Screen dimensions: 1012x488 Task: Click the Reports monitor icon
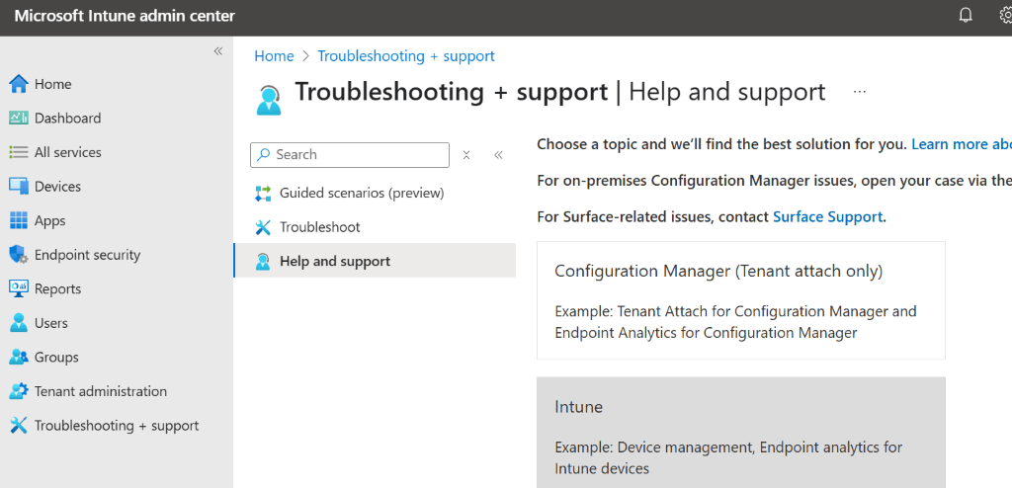pos(19,288)
